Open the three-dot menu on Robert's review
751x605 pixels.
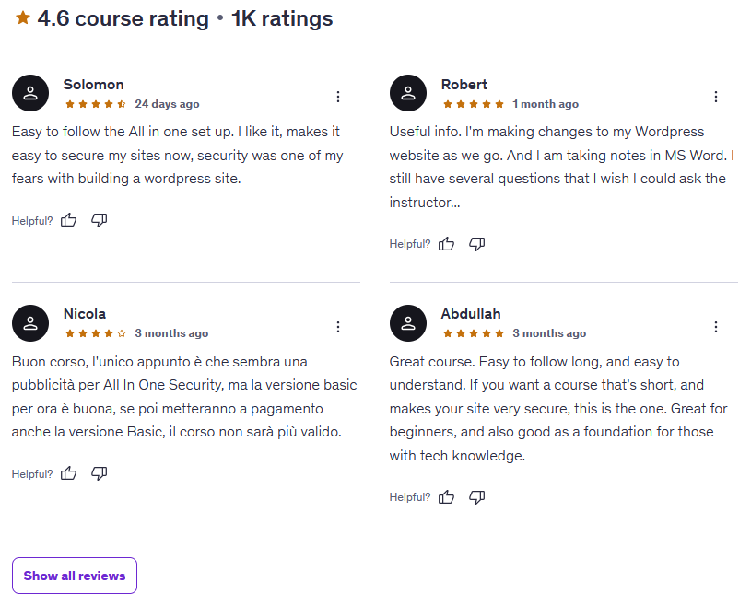(716, 97)
